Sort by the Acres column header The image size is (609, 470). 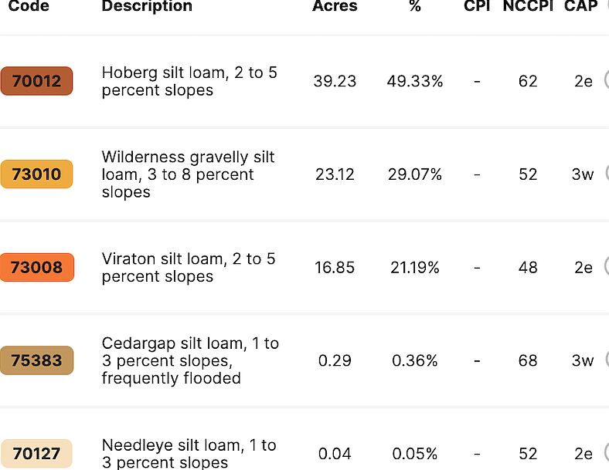[x=334, y=6]
